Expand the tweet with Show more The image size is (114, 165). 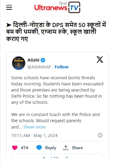click(35, 127)
